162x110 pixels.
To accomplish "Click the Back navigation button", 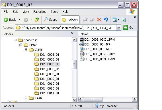I will click(x=10, y=20).
